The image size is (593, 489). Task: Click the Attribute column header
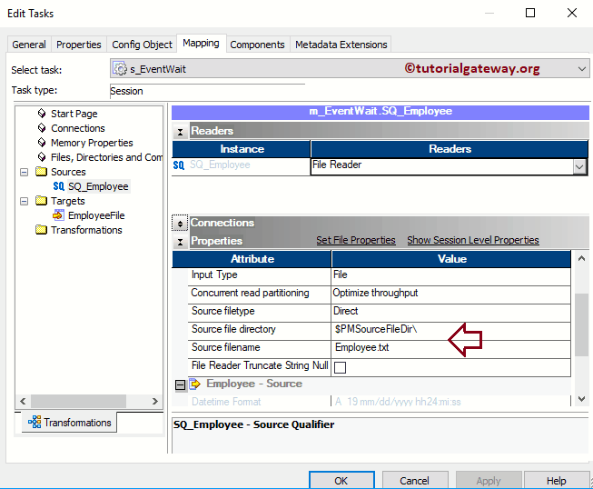coord(252,259)
